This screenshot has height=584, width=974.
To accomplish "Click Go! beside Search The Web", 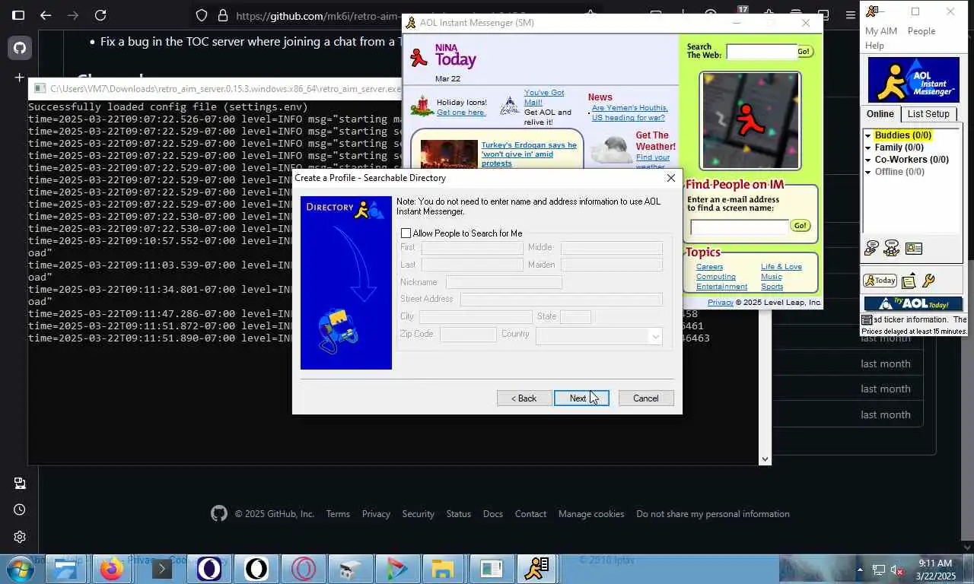I will tap(804, 52).
